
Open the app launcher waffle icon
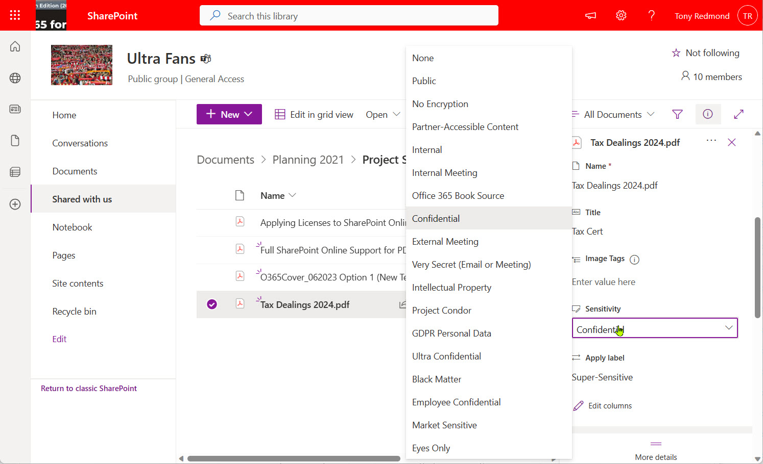click(15, 15)
